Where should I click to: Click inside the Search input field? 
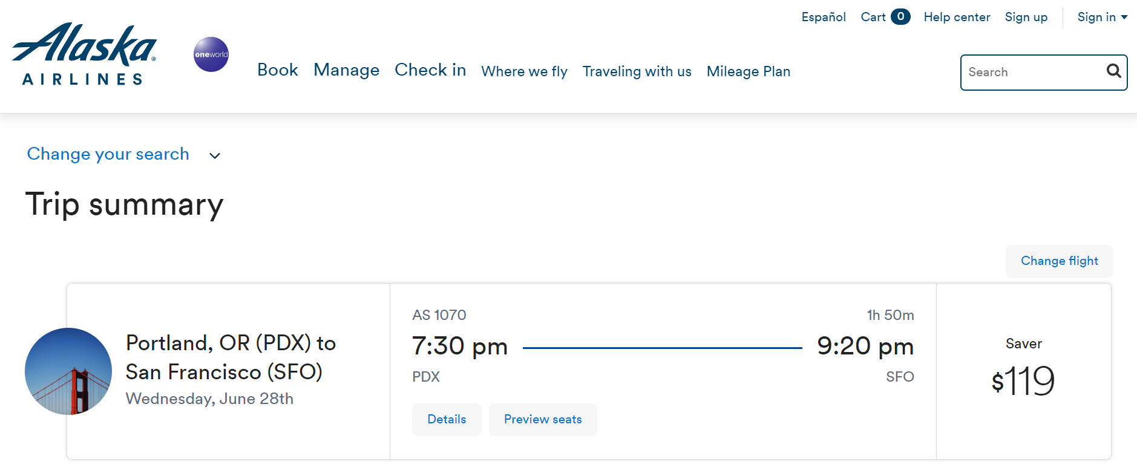[x=1029, y=72]
